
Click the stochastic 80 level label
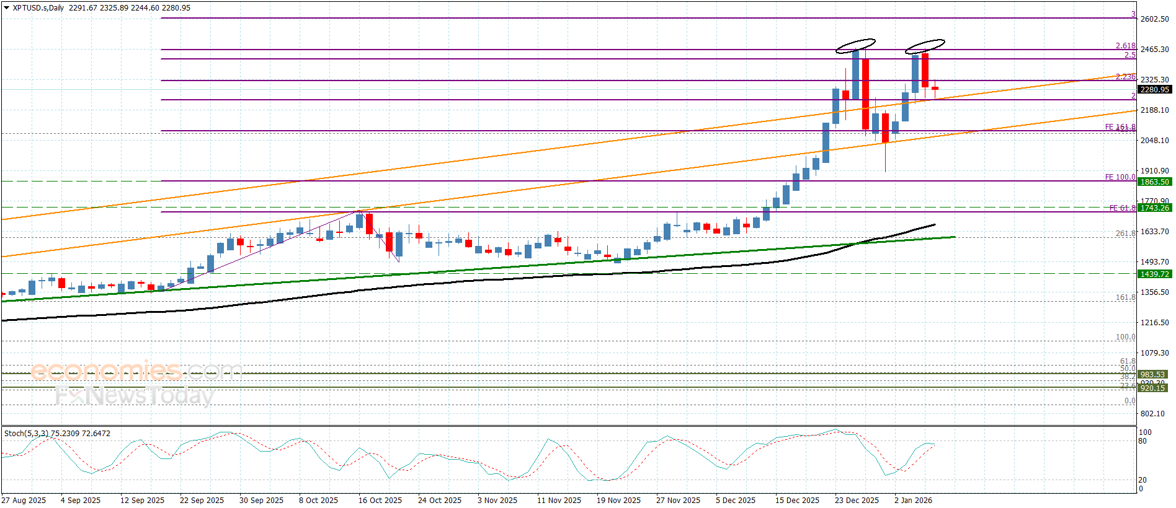pyautogui.click(x=1142, y=441)
